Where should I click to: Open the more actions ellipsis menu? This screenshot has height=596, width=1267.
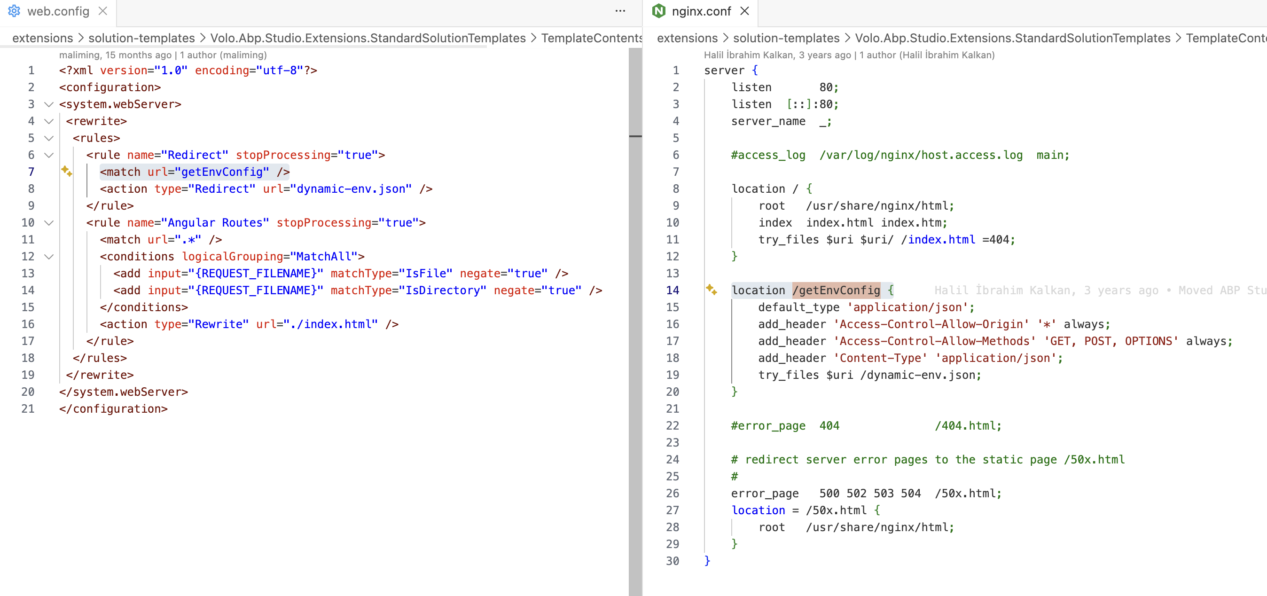pos(620,11)
